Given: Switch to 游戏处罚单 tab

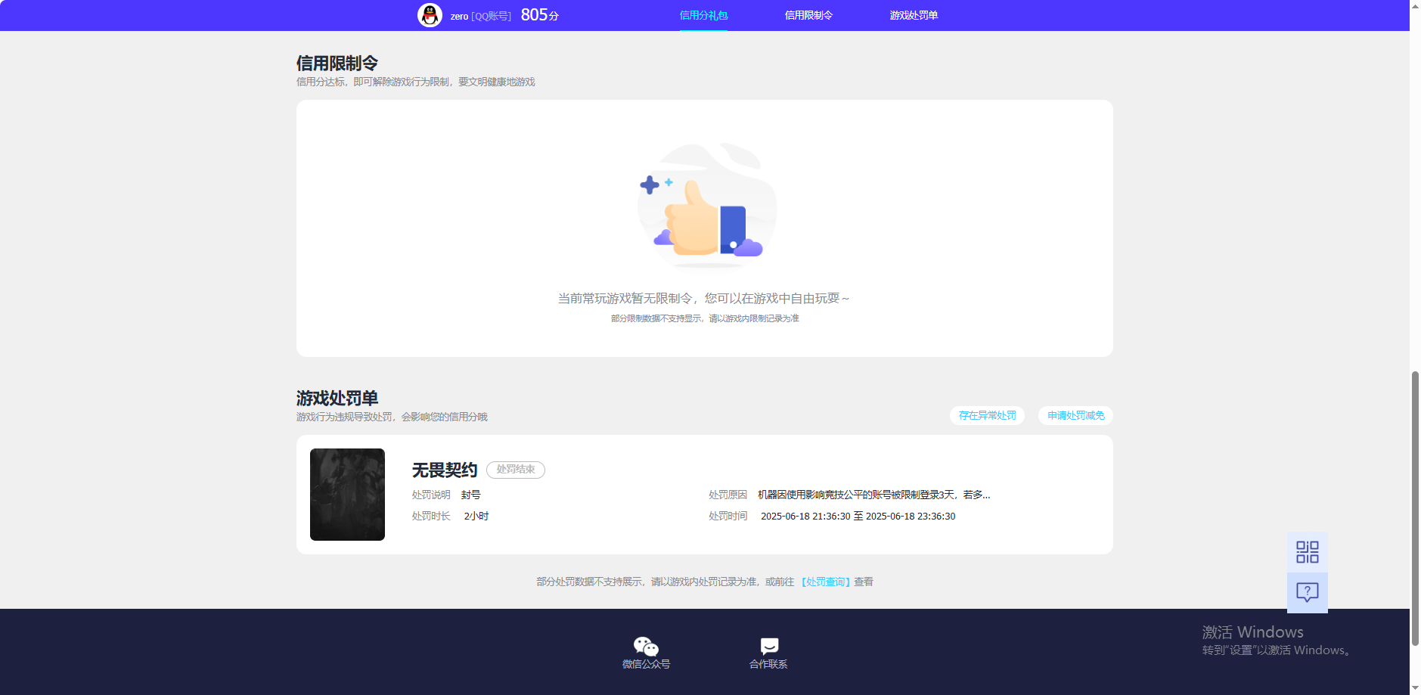Looking at the screenshot, I should (x=914, y=15).
